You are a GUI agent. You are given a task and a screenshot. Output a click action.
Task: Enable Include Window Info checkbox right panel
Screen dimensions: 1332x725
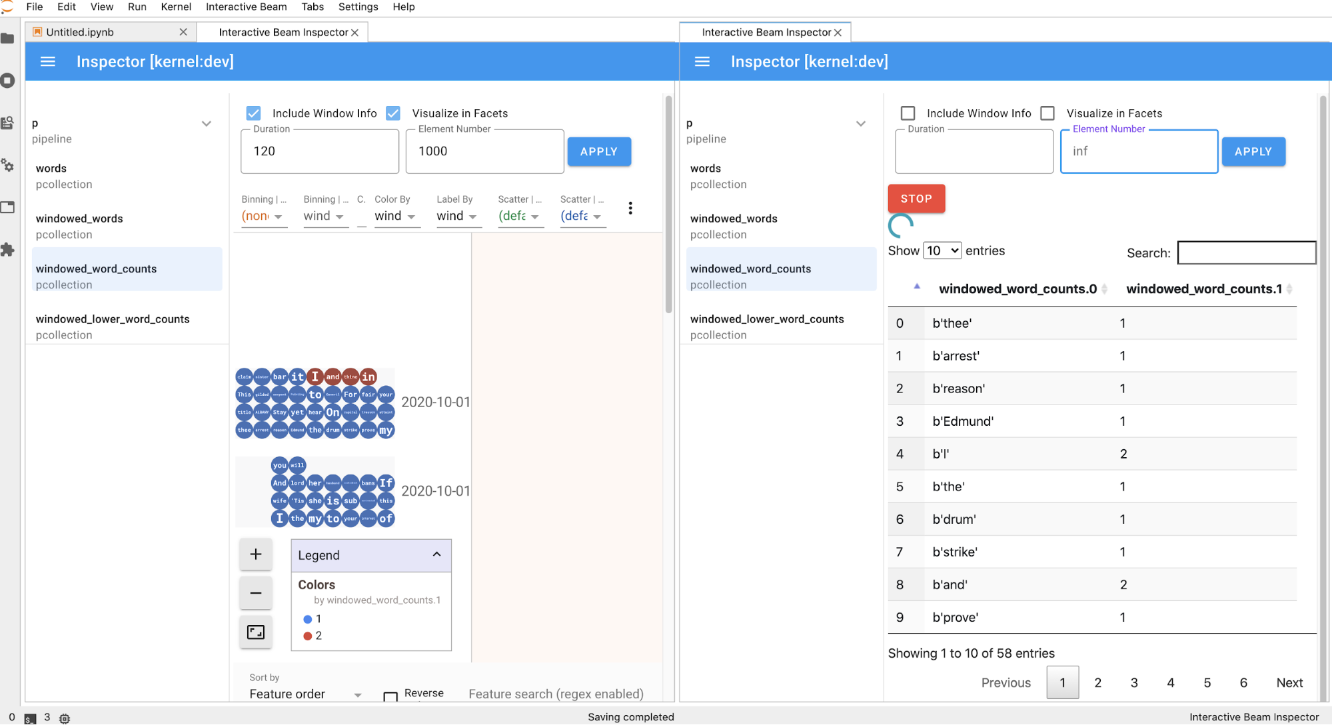(908, 113)
